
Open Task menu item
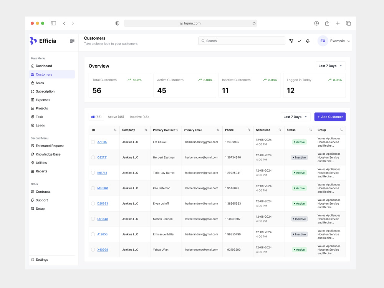52,117
